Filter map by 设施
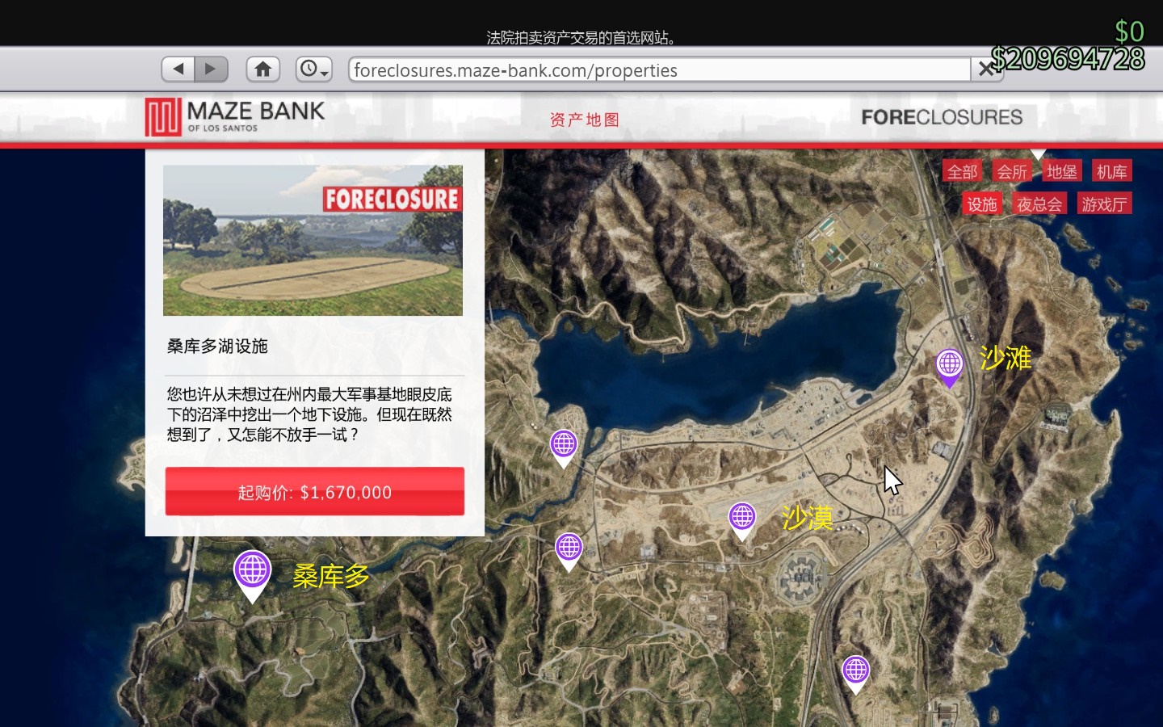The image size is (1163, 727). tap(982, 204)
